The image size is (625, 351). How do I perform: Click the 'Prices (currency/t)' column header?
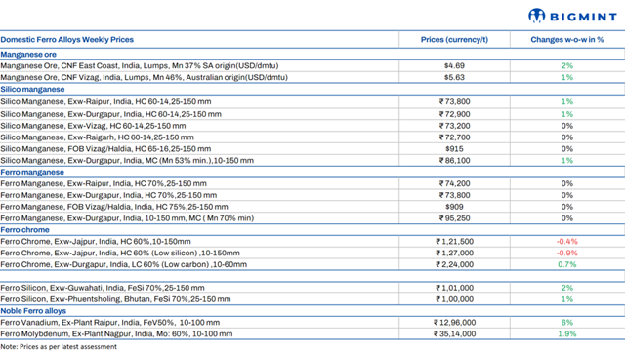coord(454,40)
